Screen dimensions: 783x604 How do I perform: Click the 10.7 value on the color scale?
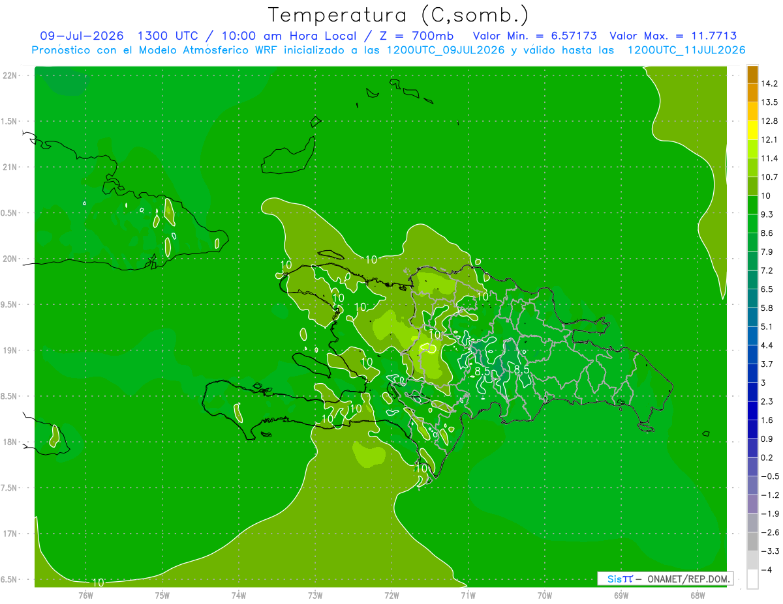[x=769, y=177]
